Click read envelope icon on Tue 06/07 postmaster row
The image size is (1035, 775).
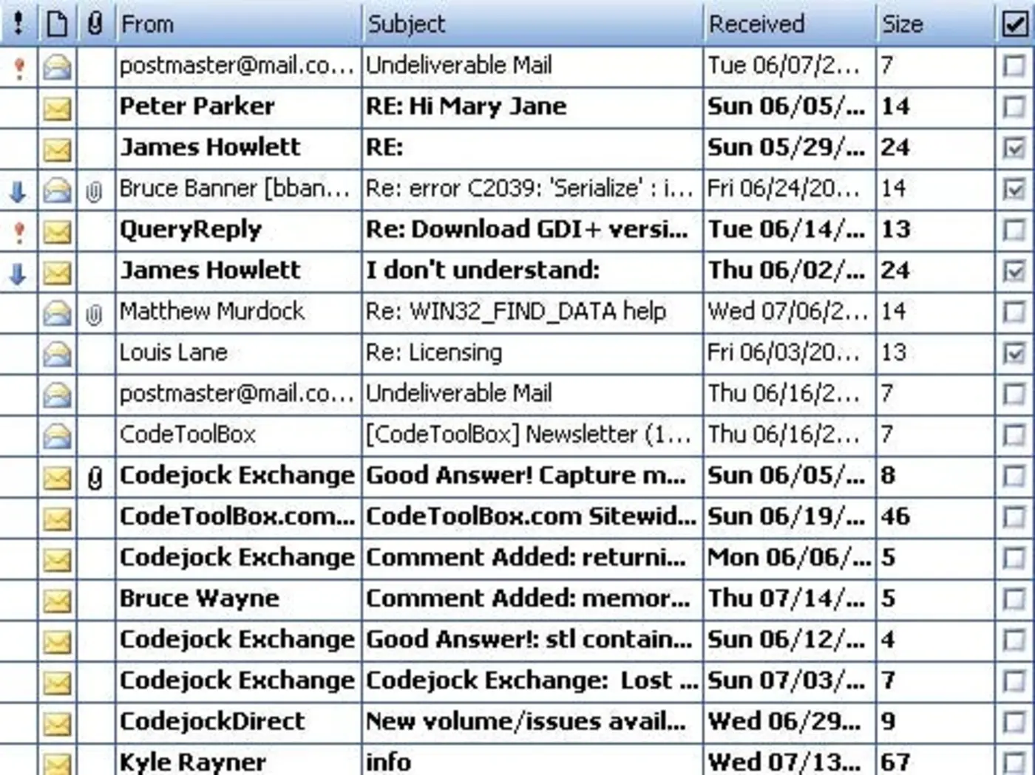point(57,67)
